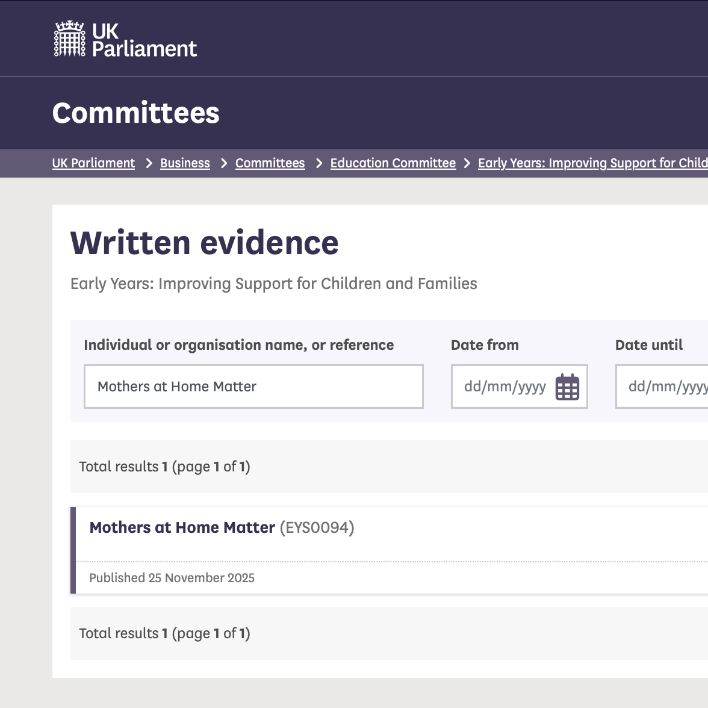Select the name or reference search field
This screenshot has width=708, height=708.
pyautogui.click(x=253, y=387)
